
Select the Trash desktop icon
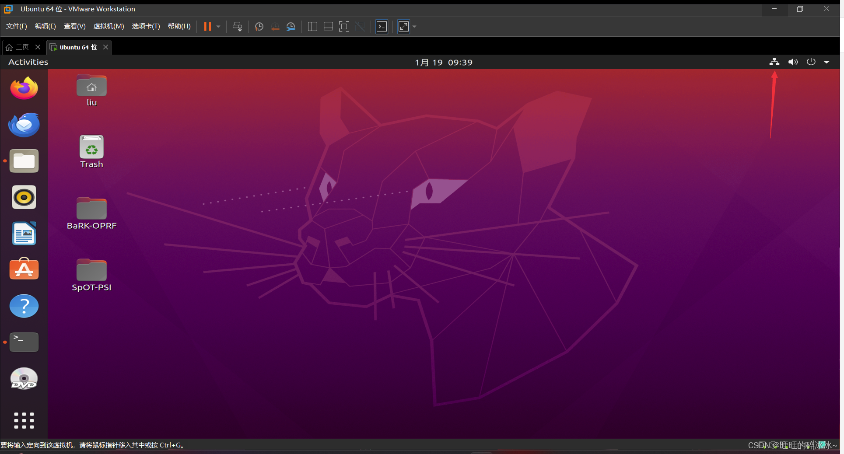[x=91, y=152]
